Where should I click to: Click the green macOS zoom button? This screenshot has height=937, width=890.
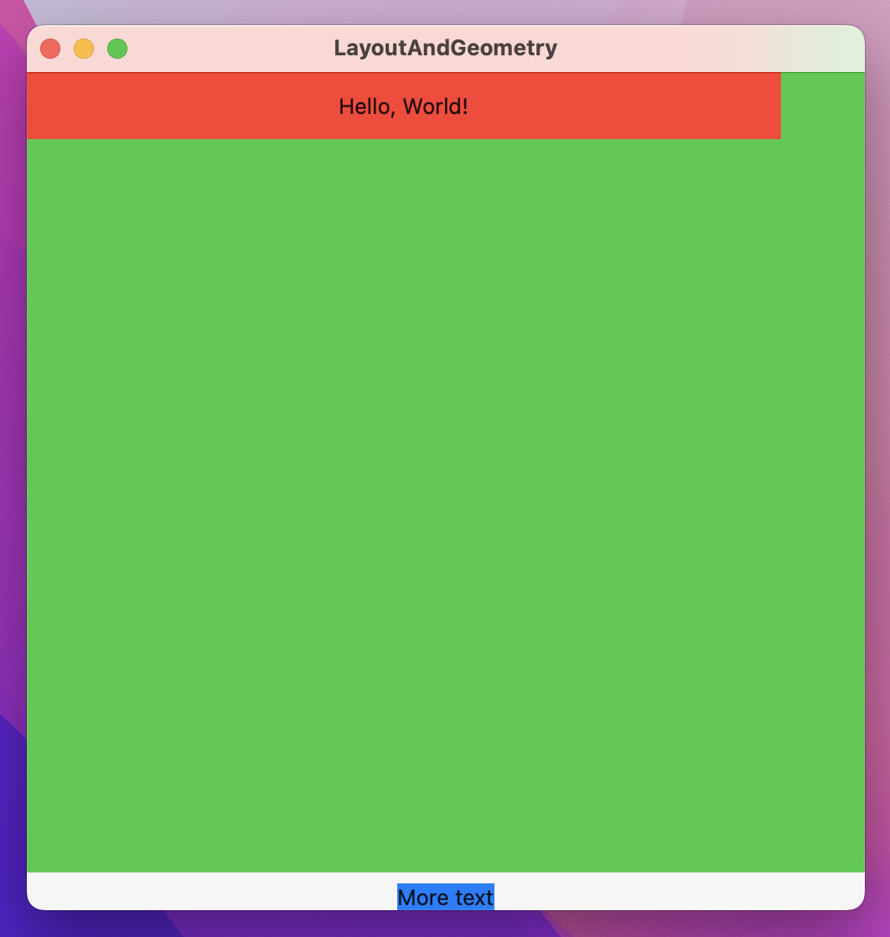point(117,48)
